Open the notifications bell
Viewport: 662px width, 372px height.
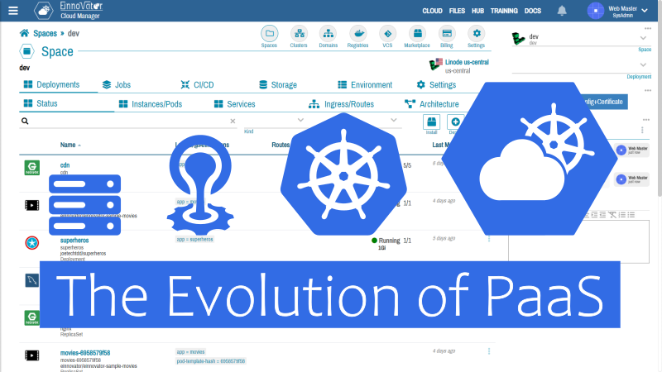tap(562, 11)
